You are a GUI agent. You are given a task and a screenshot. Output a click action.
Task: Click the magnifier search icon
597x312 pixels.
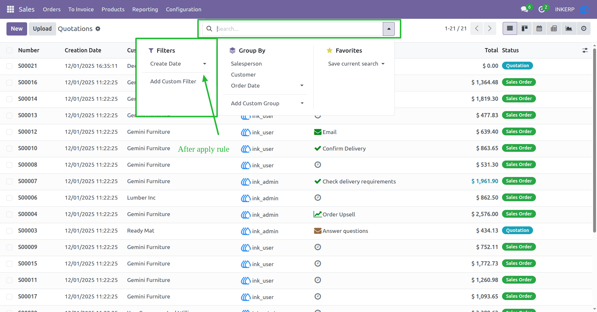pyautogui.click(x=209, y=29)
